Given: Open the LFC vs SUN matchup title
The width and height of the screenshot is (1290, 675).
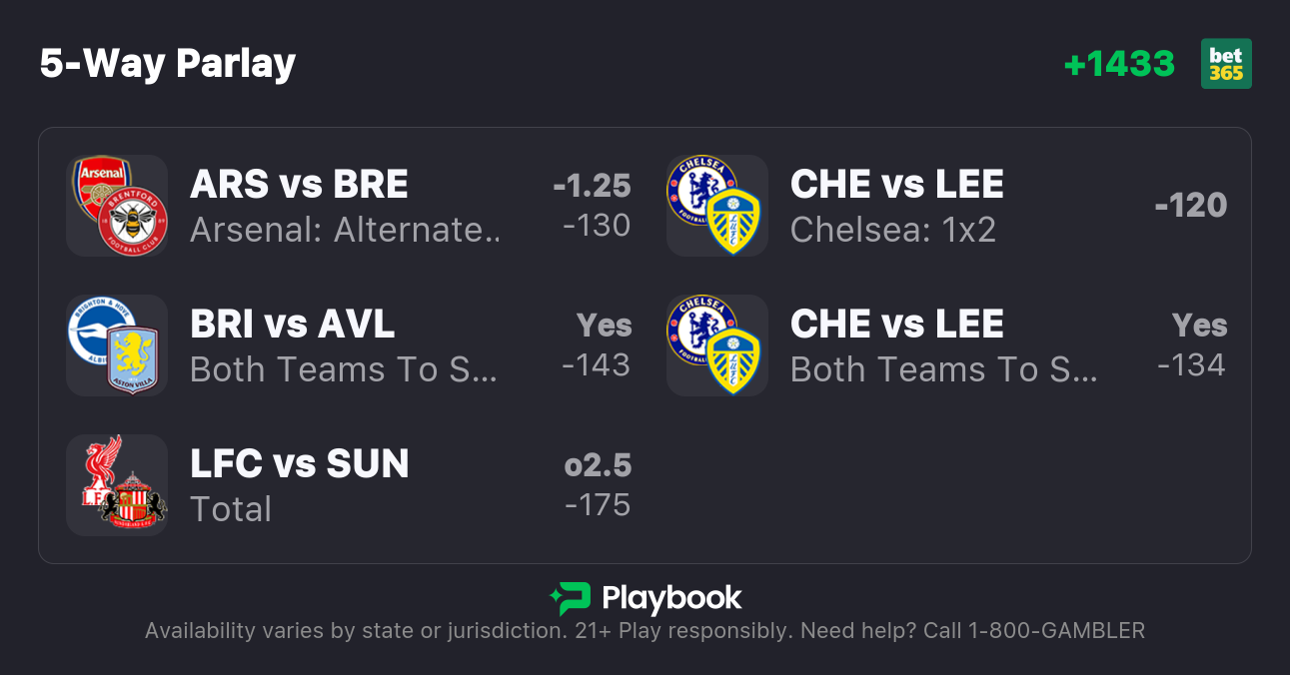Looking at the screenshot, I should click(x=299, y=464).
